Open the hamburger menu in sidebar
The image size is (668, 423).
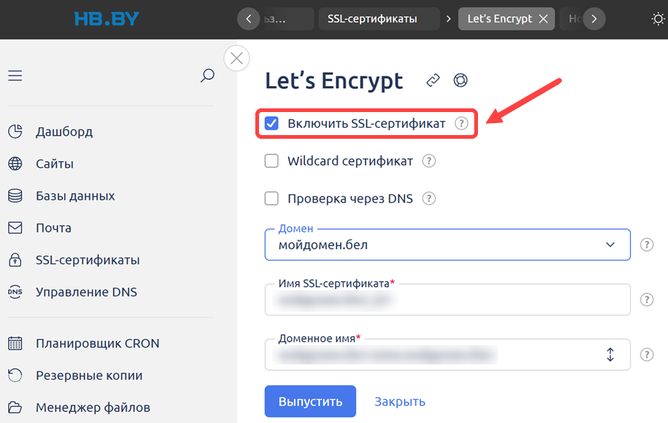coord(15,76)
